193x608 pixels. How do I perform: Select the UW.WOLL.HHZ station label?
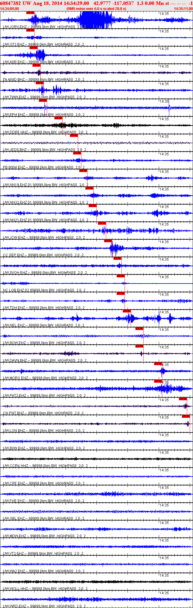tap(45, 589)
